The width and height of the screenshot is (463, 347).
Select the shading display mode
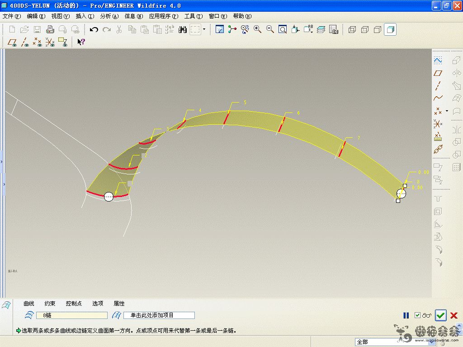[390, 29]
